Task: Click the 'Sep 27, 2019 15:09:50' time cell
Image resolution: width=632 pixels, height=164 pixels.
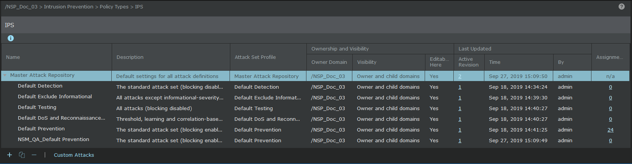Action: [x=518, y=76]
